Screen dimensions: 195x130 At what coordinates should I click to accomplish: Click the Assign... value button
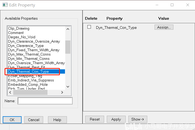(x=164, y=27)
